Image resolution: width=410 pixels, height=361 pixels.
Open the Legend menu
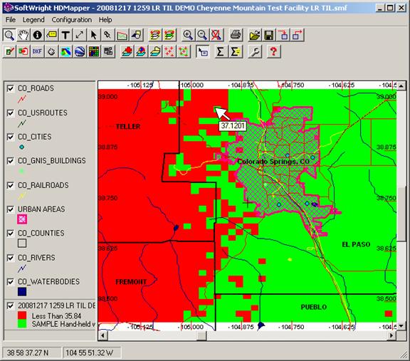point(33,20)
